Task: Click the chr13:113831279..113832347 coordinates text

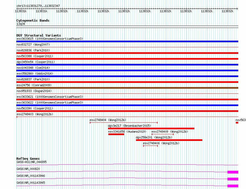Action: pos(38,6)
